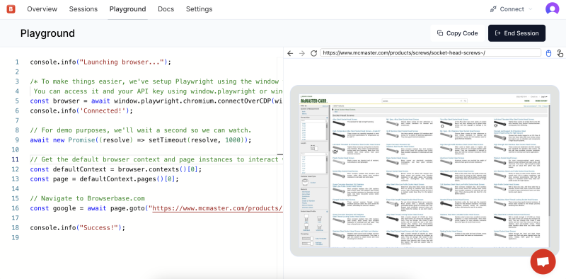The height and width of the screenshot is (279, 566).
Task: Click the Alloy Steel Socket Head Screws image
Action: pos(339,123)
